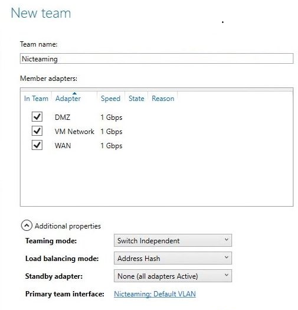Uncheck the VM Network adapter checkbox
This screenshot has height=310, width=298.
(x=37, y=131)
